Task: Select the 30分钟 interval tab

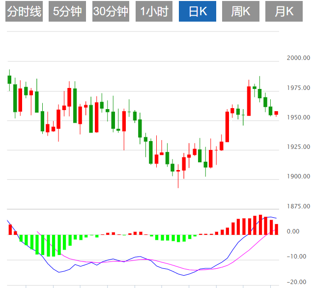Action: pyautogui.click(x=111, y=11)
